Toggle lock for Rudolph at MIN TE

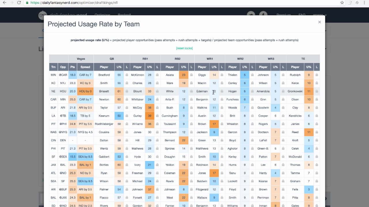coord(317,75)
